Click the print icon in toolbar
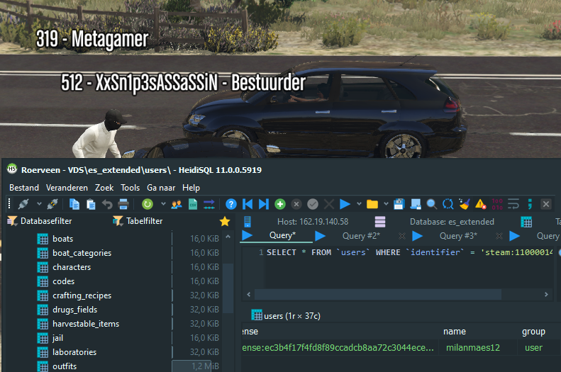561x372 pixels. point(123,204)
